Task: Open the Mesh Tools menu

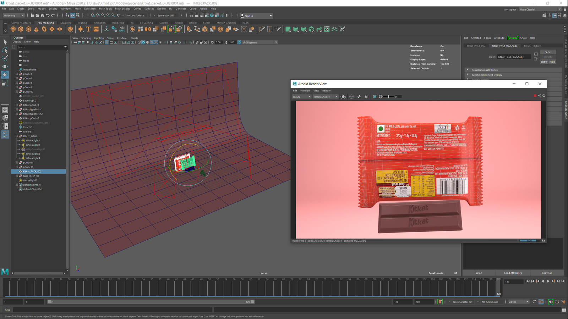Action: pyautogui.click(x=105, y=9)
